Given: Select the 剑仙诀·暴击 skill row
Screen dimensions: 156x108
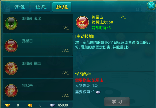Looking at the screenshot, I should (x=38, y=67).
